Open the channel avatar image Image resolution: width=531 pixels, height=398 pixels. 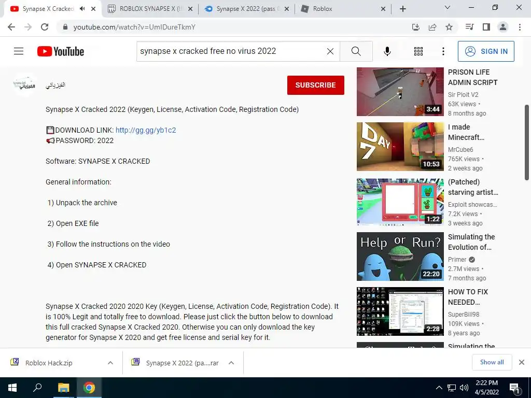pos(25,84)
